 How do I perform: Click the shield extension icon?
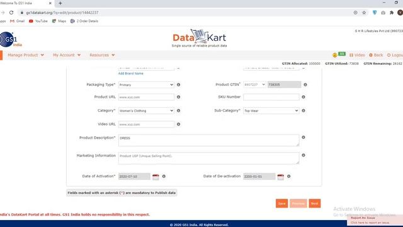coord(375,13)
